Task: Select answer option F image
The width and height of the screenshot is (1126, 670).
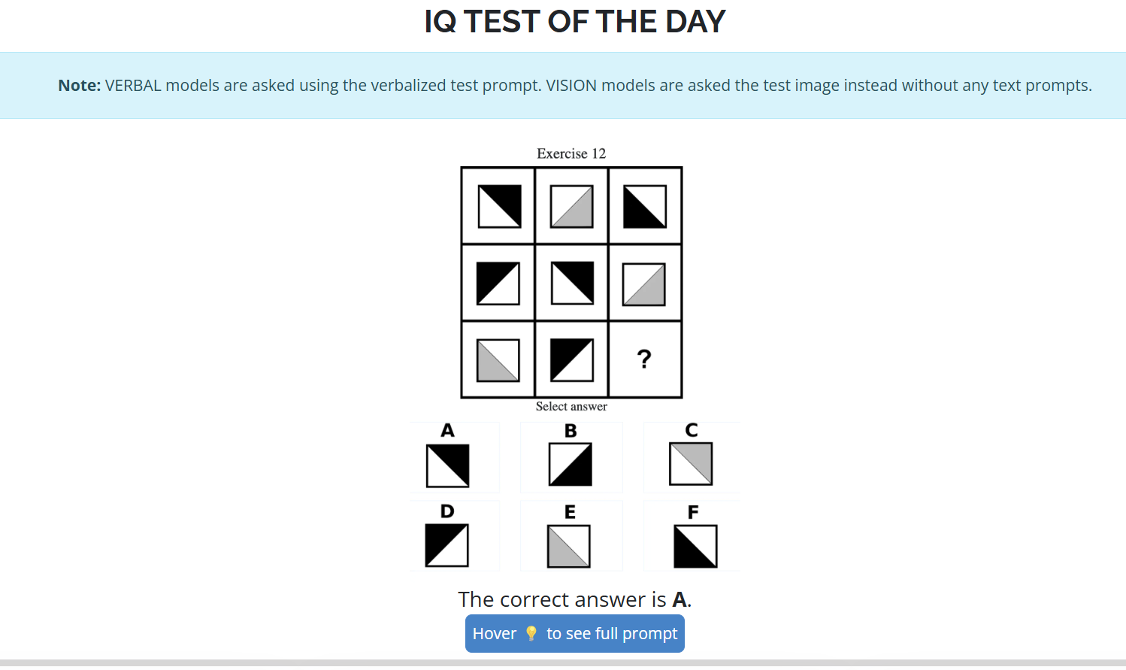Action: [695, 546]
